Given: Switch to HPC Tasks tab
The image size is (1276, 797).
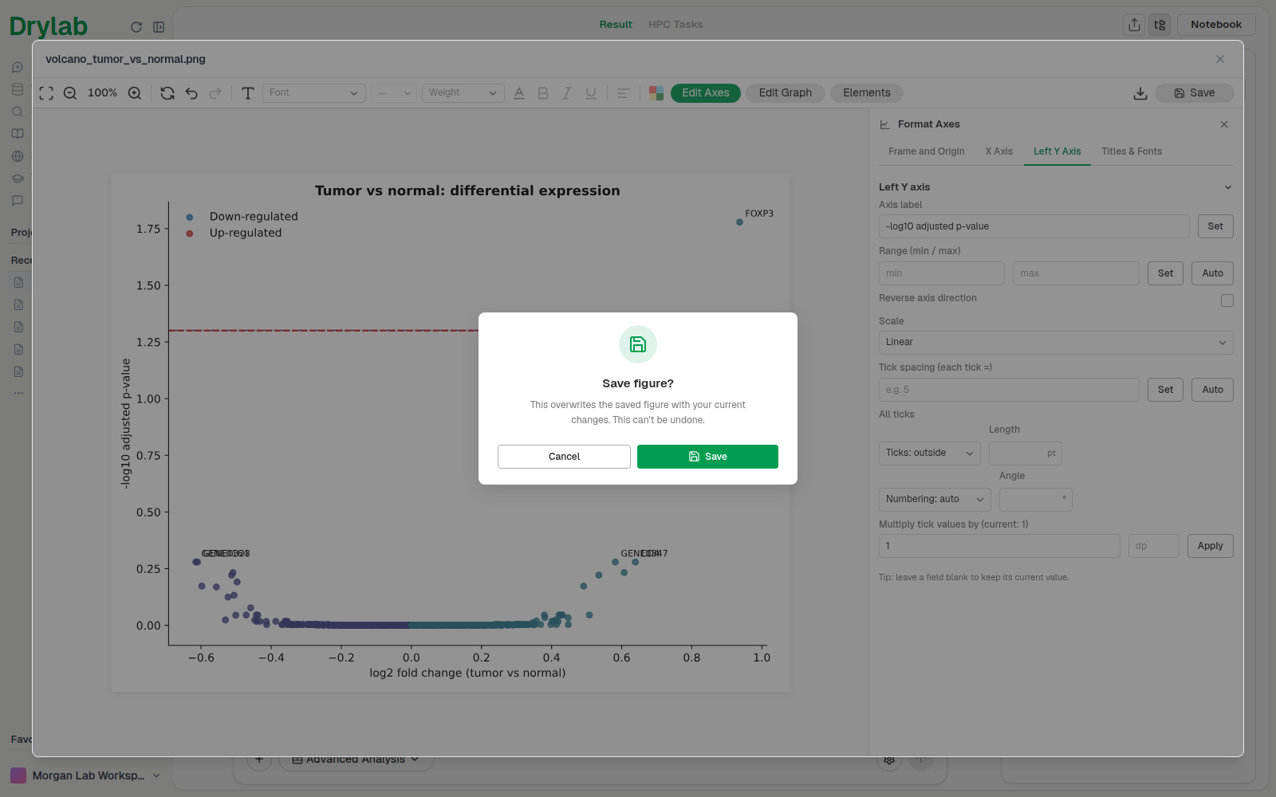Looking at the screenshot, I should (x=675, y=25).
